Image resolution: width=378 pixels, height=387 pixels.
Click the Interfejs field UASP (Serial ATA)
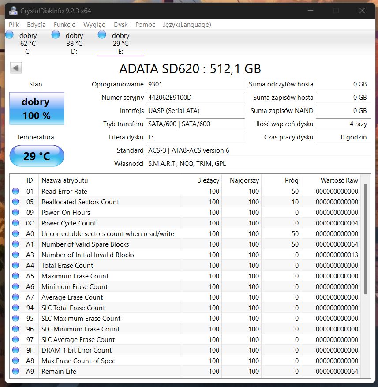(195, 111)
